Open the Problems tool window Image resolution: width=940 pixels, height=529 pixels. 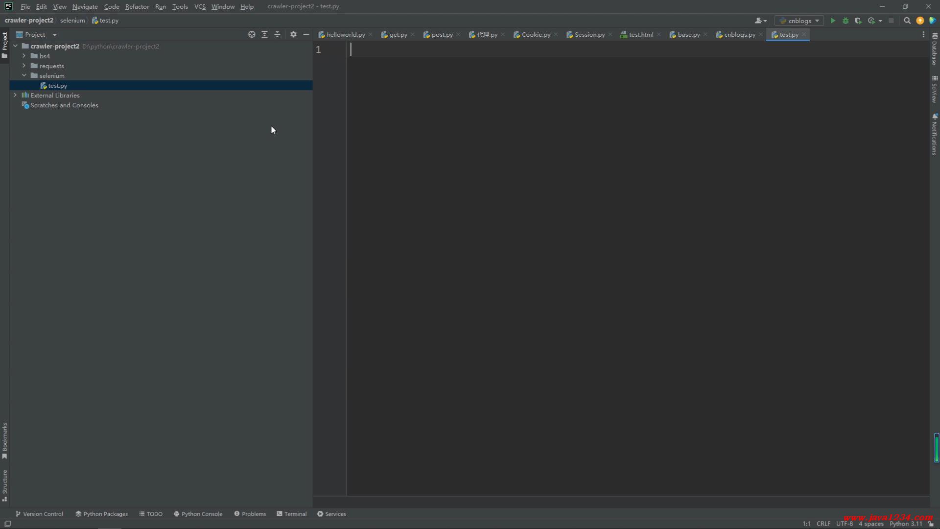click(250, 514)
